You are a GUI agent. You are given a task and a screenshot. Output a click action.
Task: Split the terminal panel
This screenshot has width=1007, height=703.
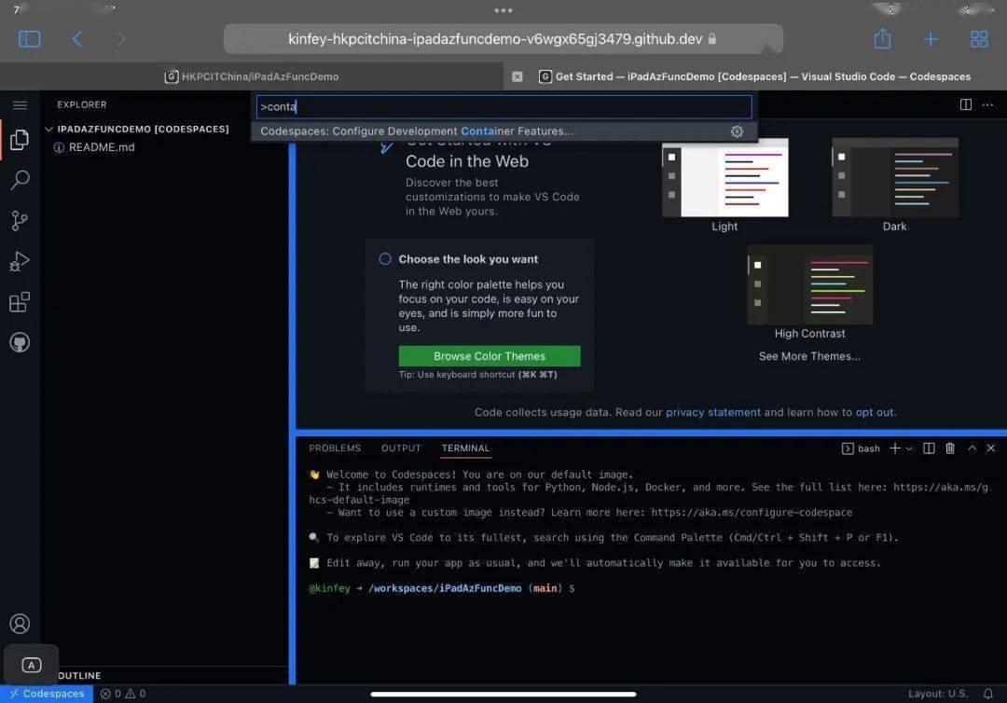click(x=929, y=448)
